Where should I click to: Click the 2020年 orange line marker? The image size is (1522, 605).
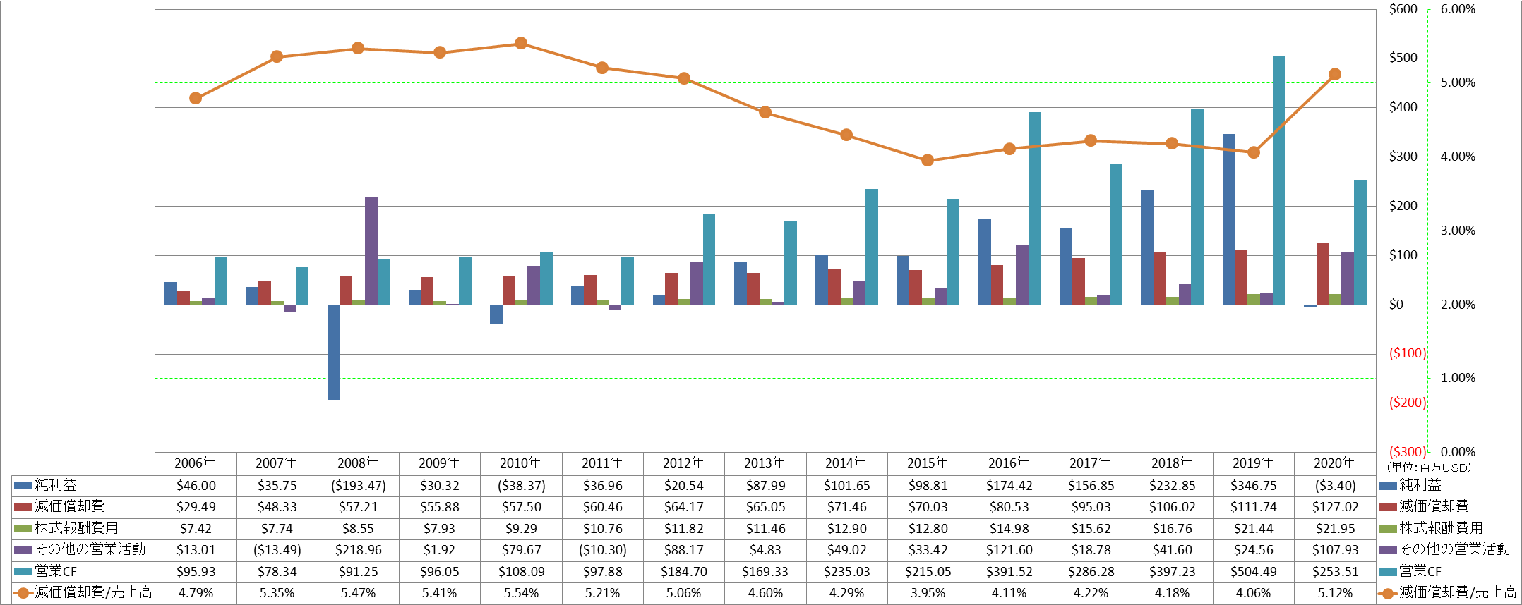pyautogui.click(x=1335, y=74)
